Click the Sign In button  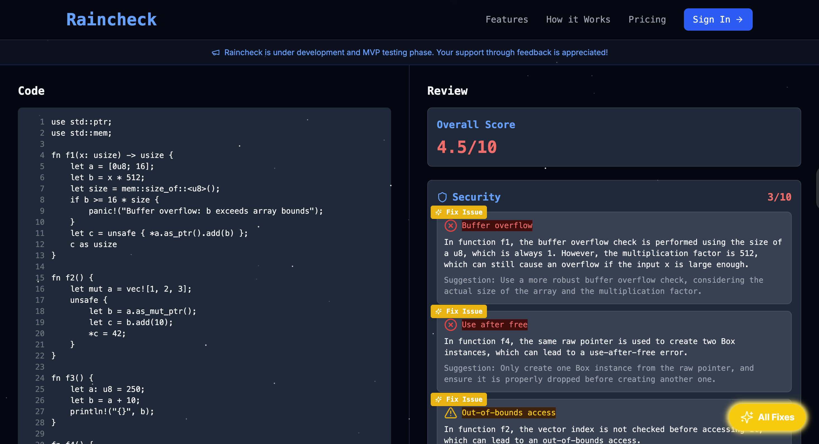pyautogui.click(x=718, y=19)
